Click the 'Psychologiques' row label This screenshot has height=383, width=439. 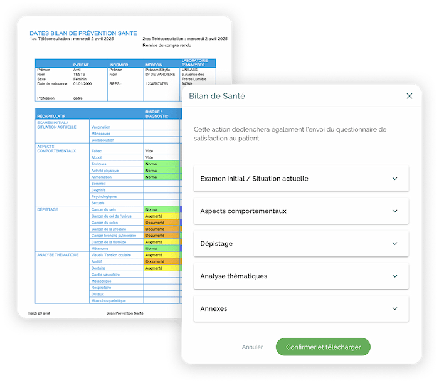point(104,197)
